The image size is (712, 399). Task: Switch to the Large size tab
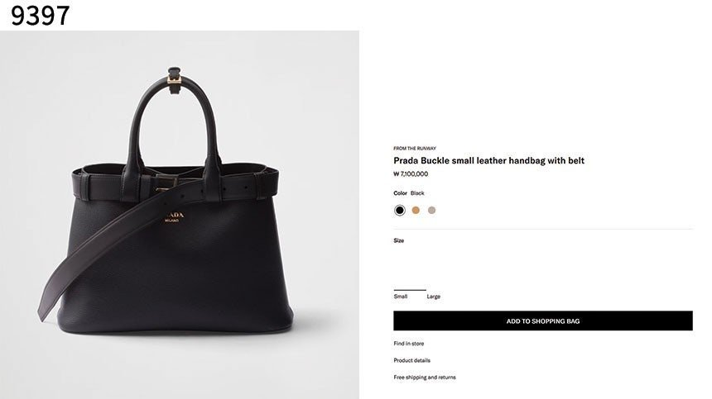click(x=433, y=296)
